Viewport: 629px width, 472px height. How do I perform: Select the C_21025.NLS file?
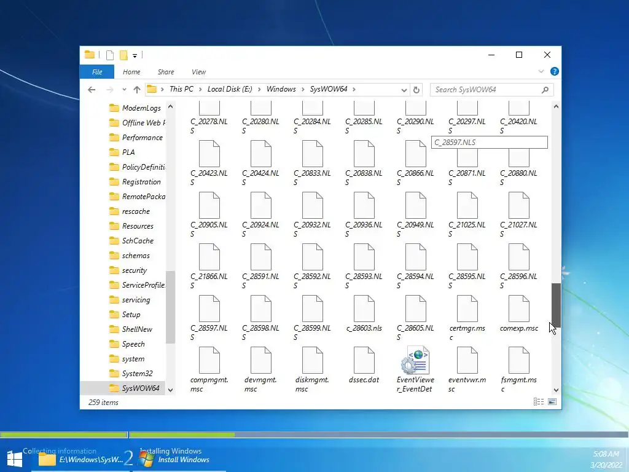point(467,214)
